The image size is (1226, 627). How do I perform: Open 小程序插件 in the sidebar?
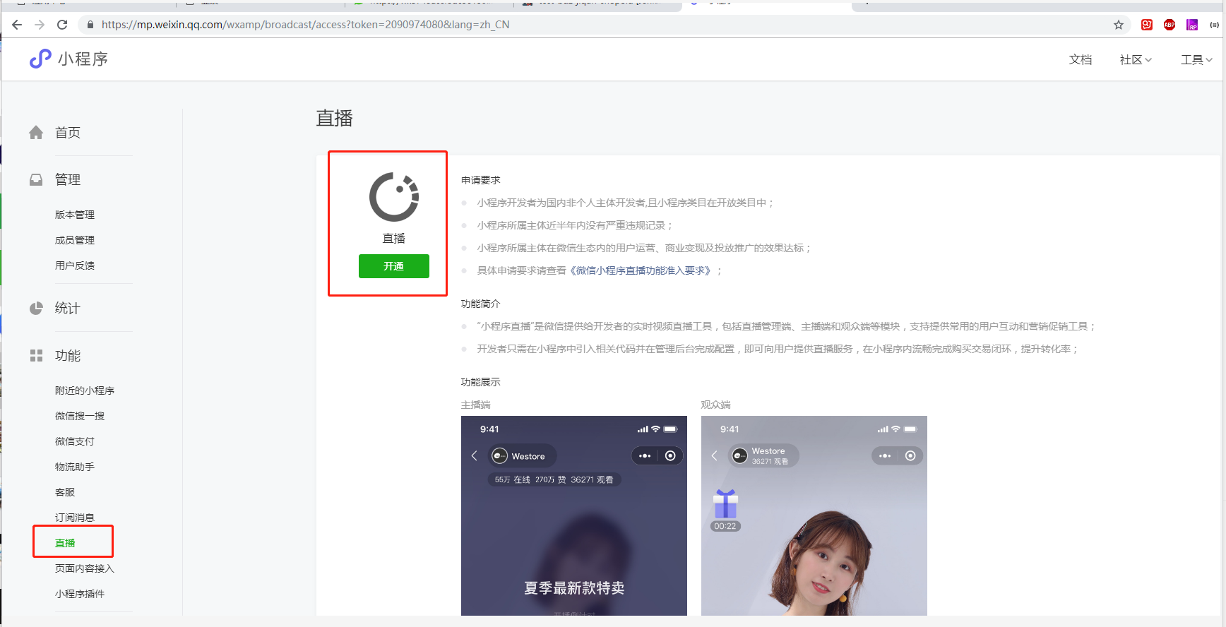(x=80, y=594)
